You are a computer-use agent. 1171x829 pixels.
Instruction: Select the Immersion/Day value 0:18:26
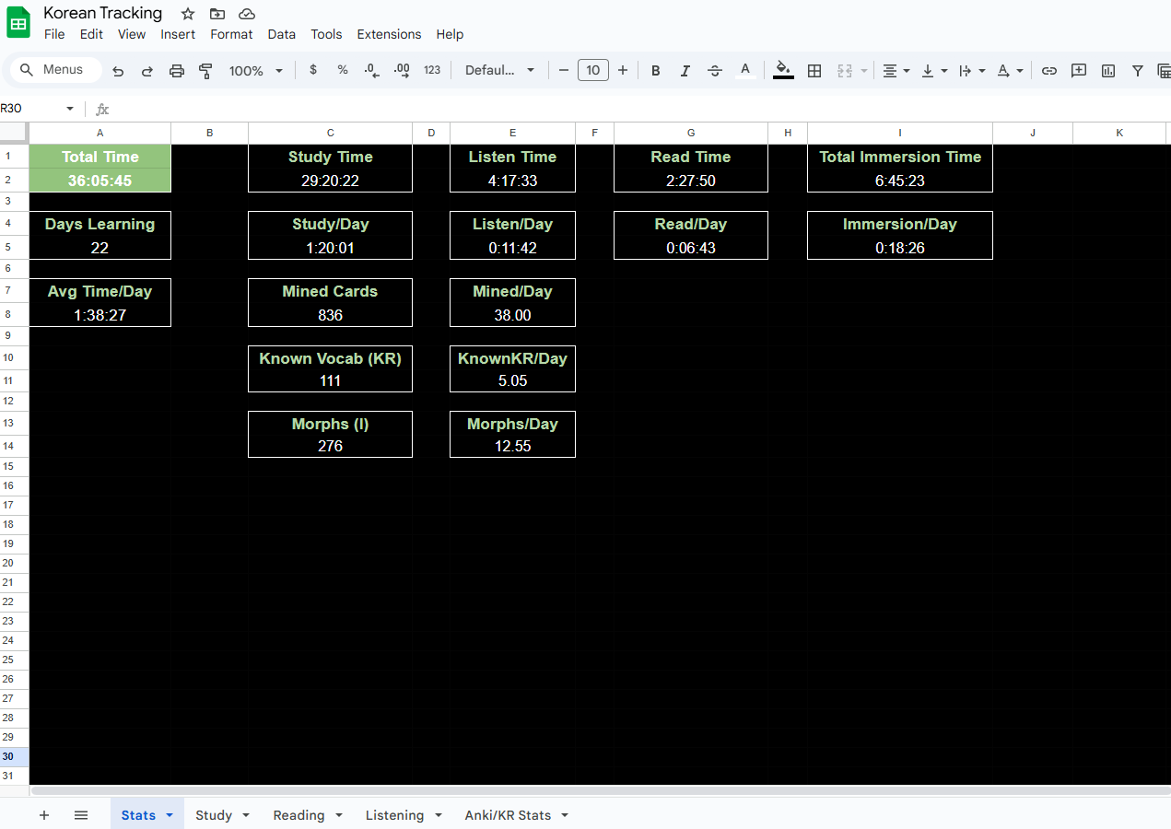tap(900, 248)
